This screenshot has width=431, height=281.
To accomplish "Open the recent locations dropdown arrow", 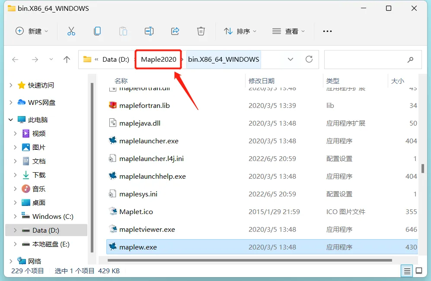I will tap(51, 59).
